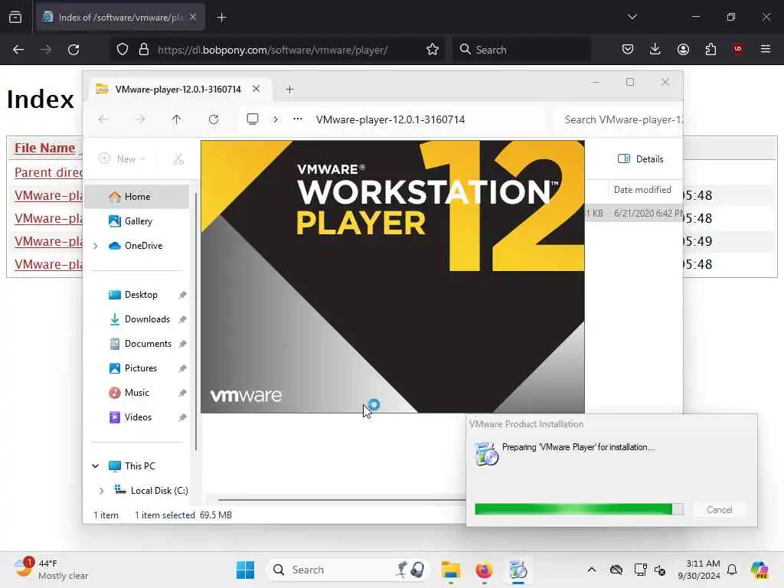The width and height of the screenshot is (784, 588).
Task: Open the pinned Pictures folder
Action: pos(141,368)
